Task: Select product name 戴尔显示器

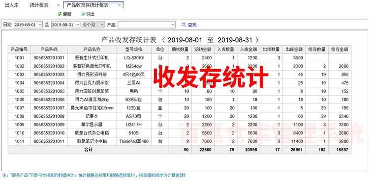Action: click(x=92, y=125)
